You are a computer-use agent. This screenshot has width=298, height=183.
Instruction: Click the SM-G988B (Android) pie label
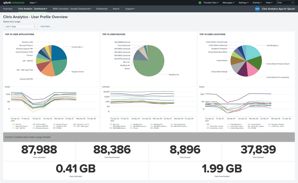(122, 42)
